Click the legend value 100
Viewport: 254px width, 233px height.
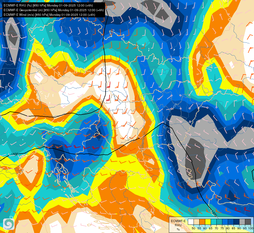click(251, 228)
